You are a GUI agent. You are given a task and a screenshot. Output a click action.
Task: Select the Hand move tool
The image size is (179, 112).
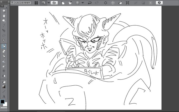point(4,16)
